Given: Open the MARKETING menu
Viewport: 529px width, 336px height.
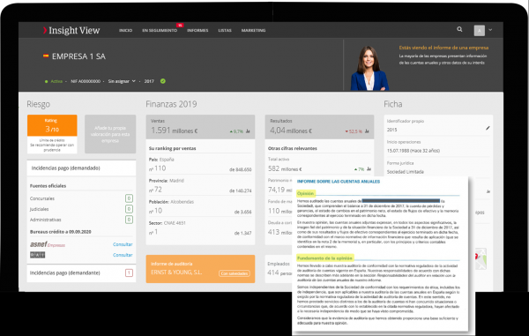Looking at the screenshot, I should click(253, 30).
